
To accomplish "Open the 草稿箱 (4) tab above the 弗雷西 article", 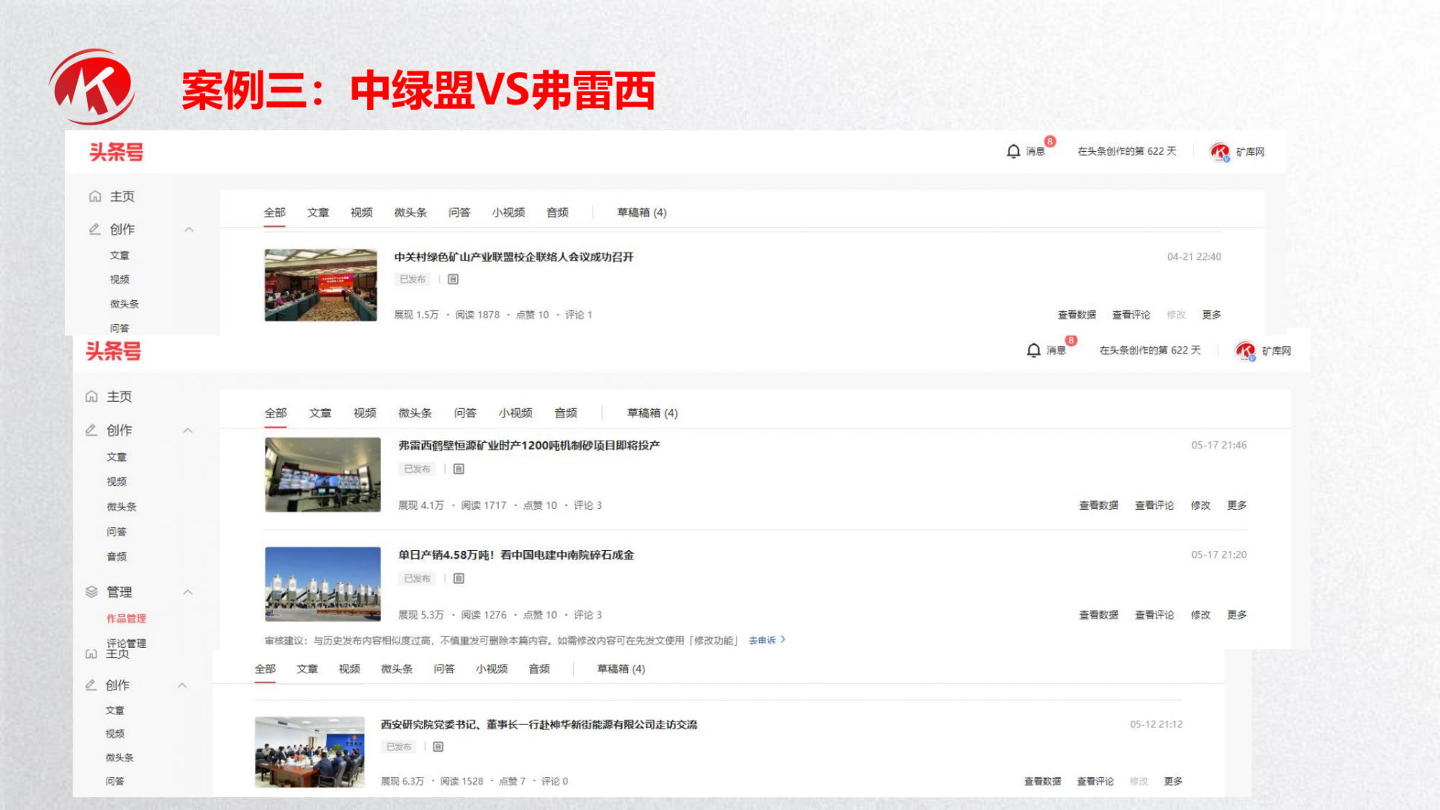I will pyautogui.click(x=652, y=413).
